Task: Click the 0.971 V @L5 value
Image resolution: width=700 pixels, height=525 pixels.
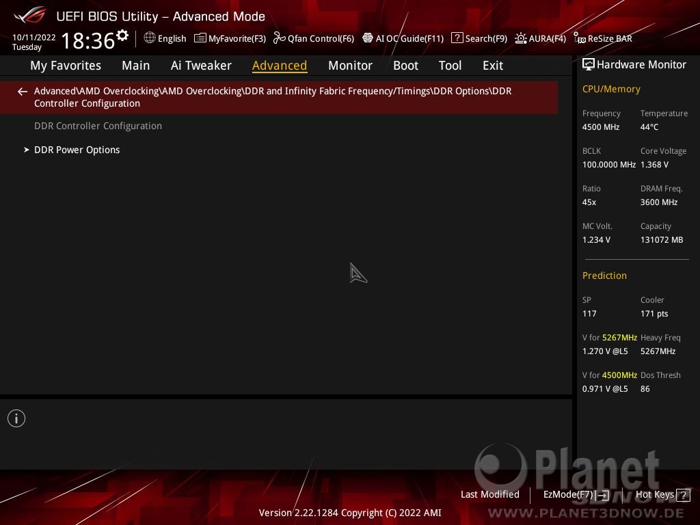Action: (605, 389)
